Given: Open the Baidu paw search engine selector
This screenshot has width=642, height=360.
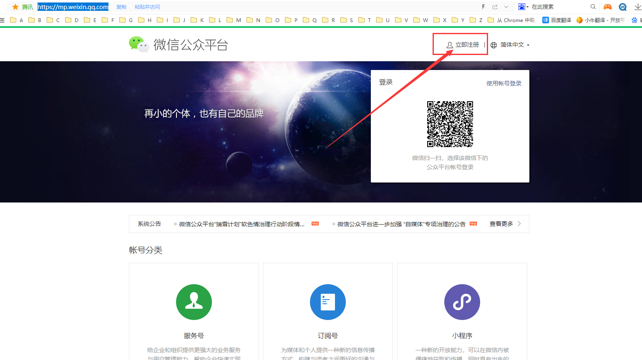Looking at the screenshot, I should (523, 7).
